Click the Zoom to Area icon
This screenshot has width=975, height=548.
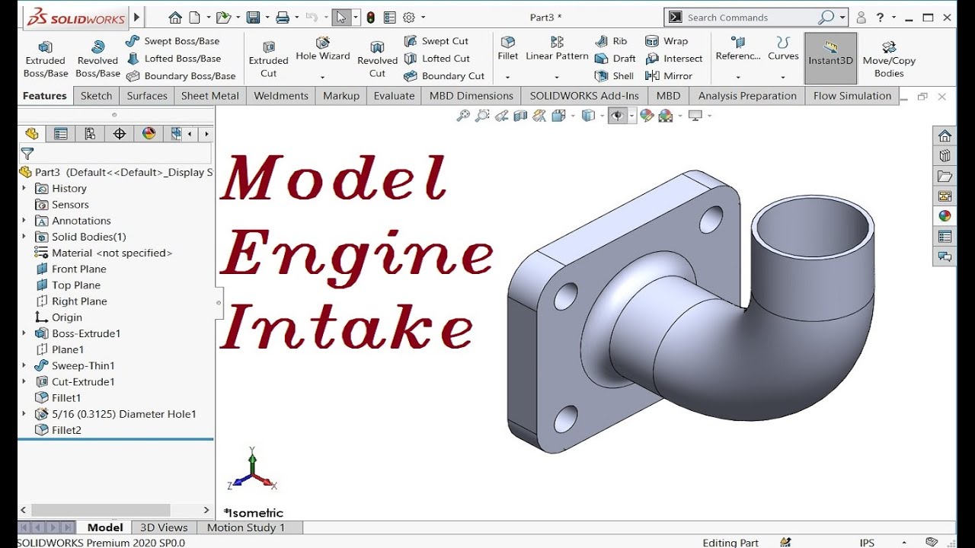pyautogui.click(x=482, y=116)
